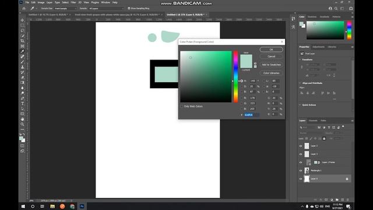373x210 pixels.
Task: Open the Window menu
Action: click(105, 2)
